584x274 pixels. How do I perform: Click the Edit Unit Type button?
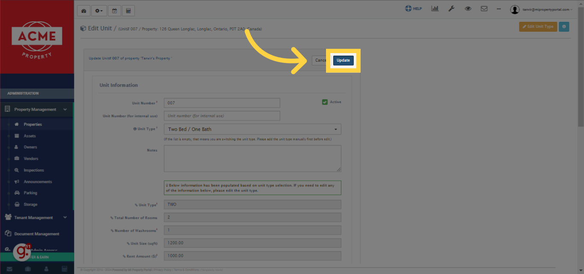point(538,26)
